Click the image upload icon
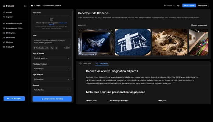The width and height of the screenshot is (213, 122). (51, 20)
